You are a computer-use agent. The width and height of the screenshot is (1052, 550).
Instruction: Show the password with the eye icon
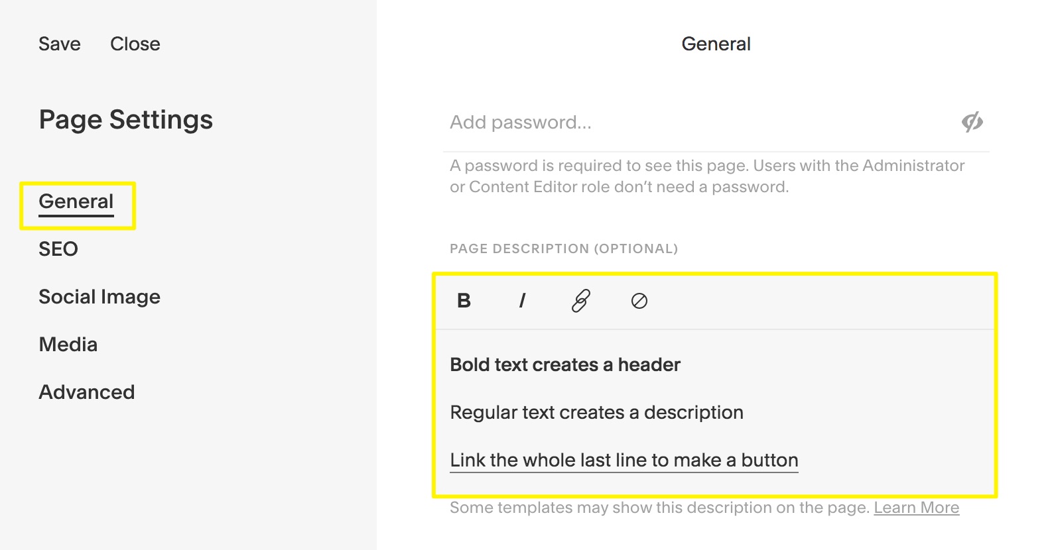point(972,122)
